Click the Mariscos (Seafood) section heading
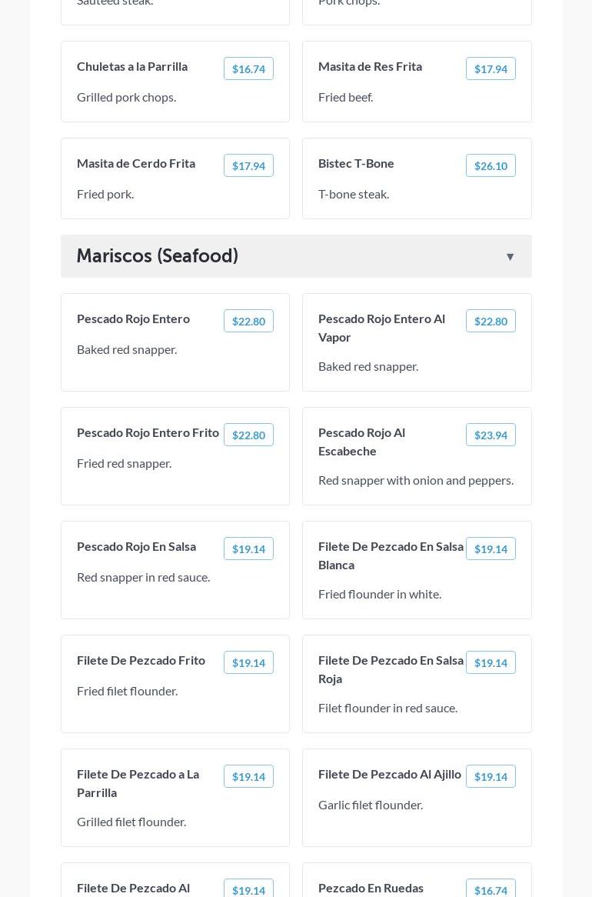 point(158,256)
